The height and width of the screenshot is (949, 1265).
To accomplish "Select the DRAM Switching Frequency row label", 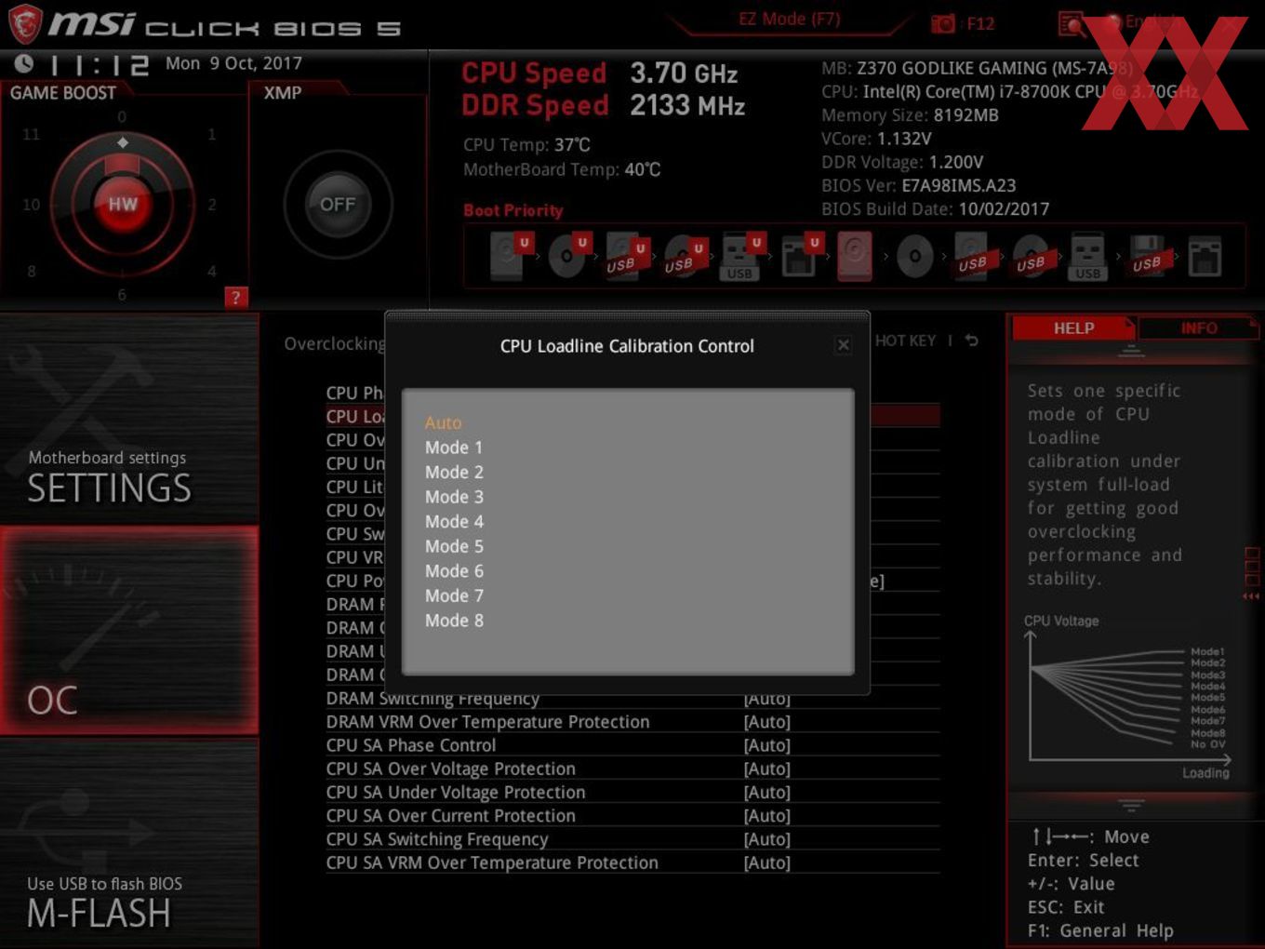I will [433, 699].
